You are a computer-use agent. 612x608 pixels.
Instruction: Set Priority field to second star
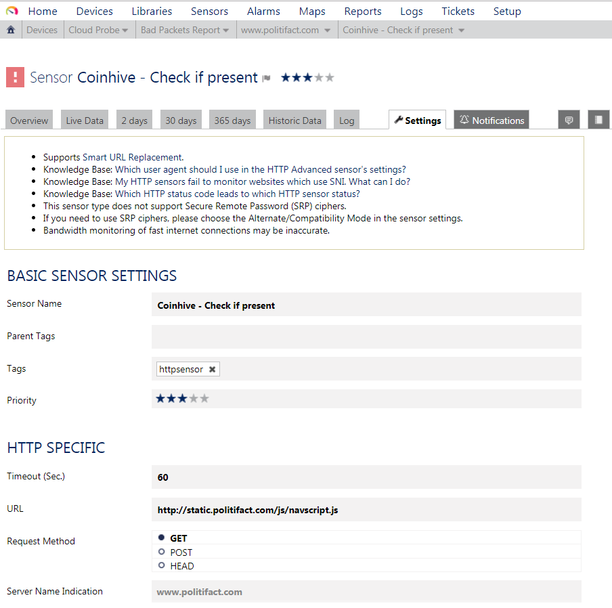click(x=171, y=398)
